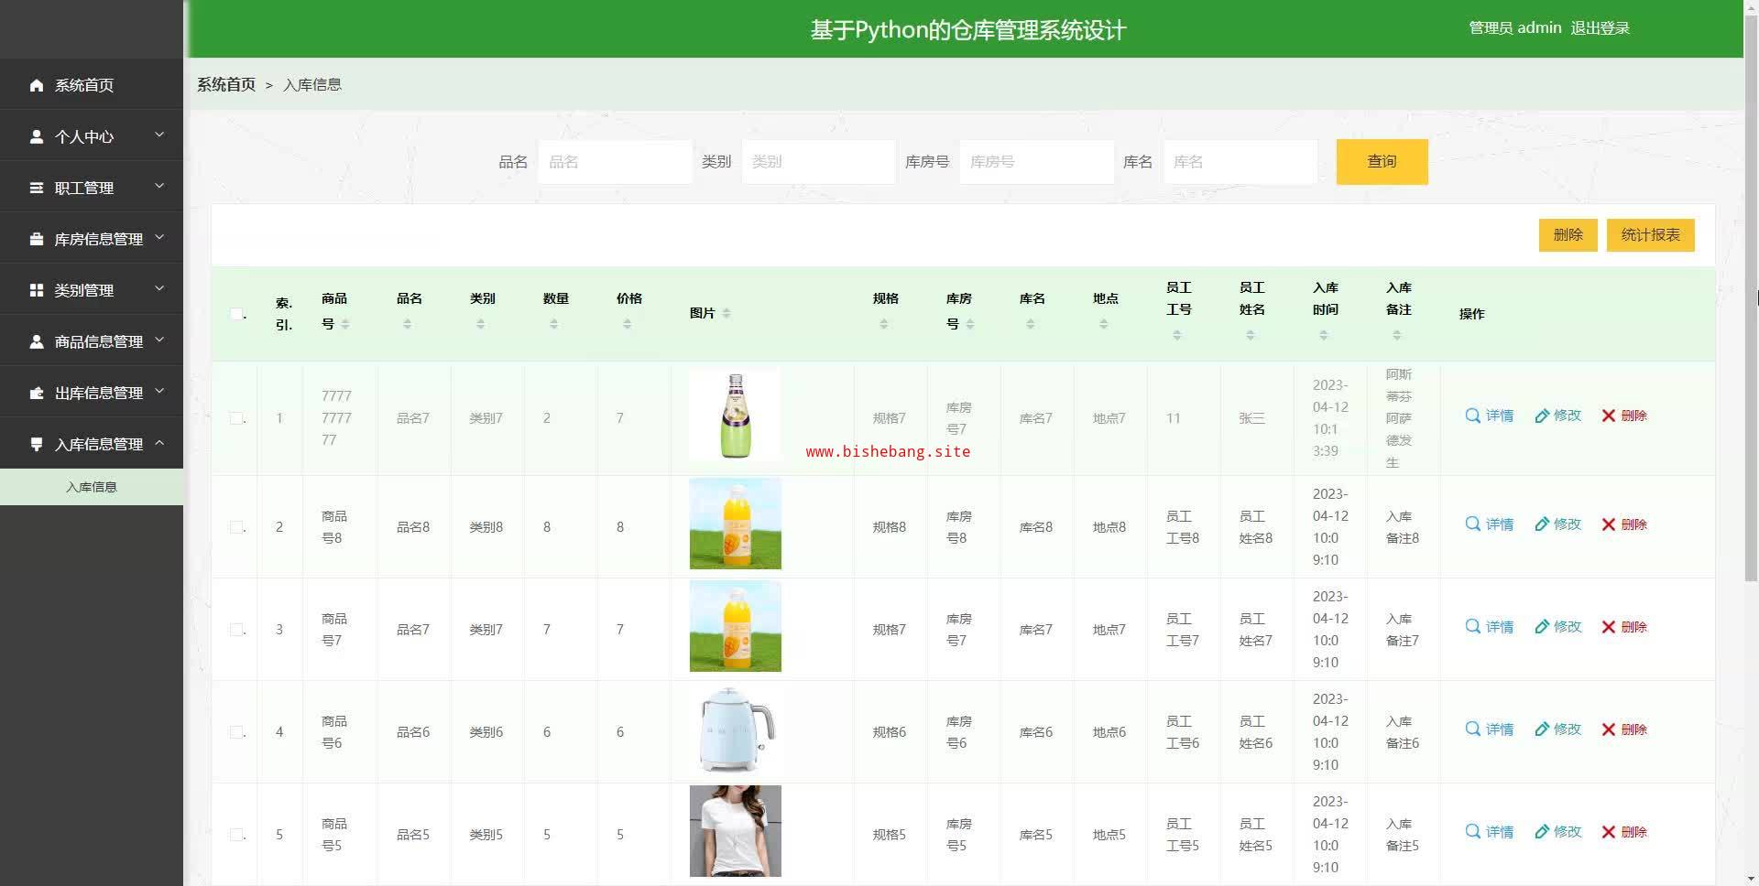The height and width of the screenshot is (886, 1759).
Task: Expand the 出库信息管理 menu chevron
Action: tap(159, 392)
